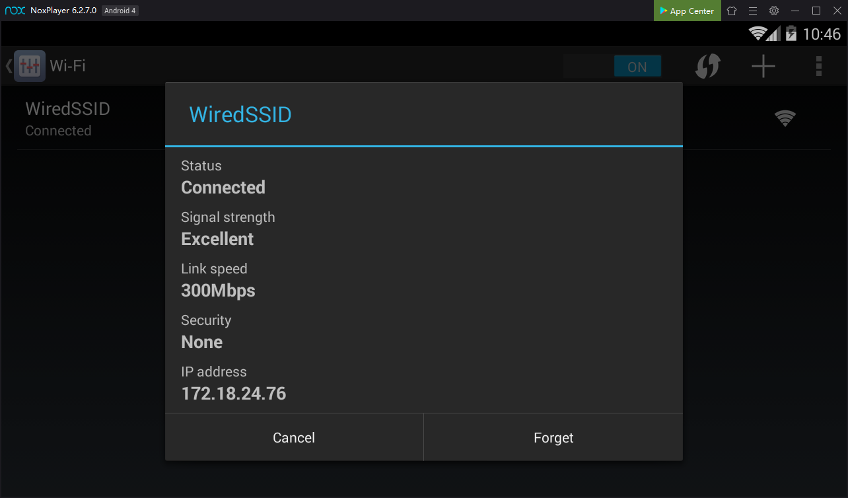Open NoxPlayer system settings gear
The image size is (848, 498).
click(774, 11)
